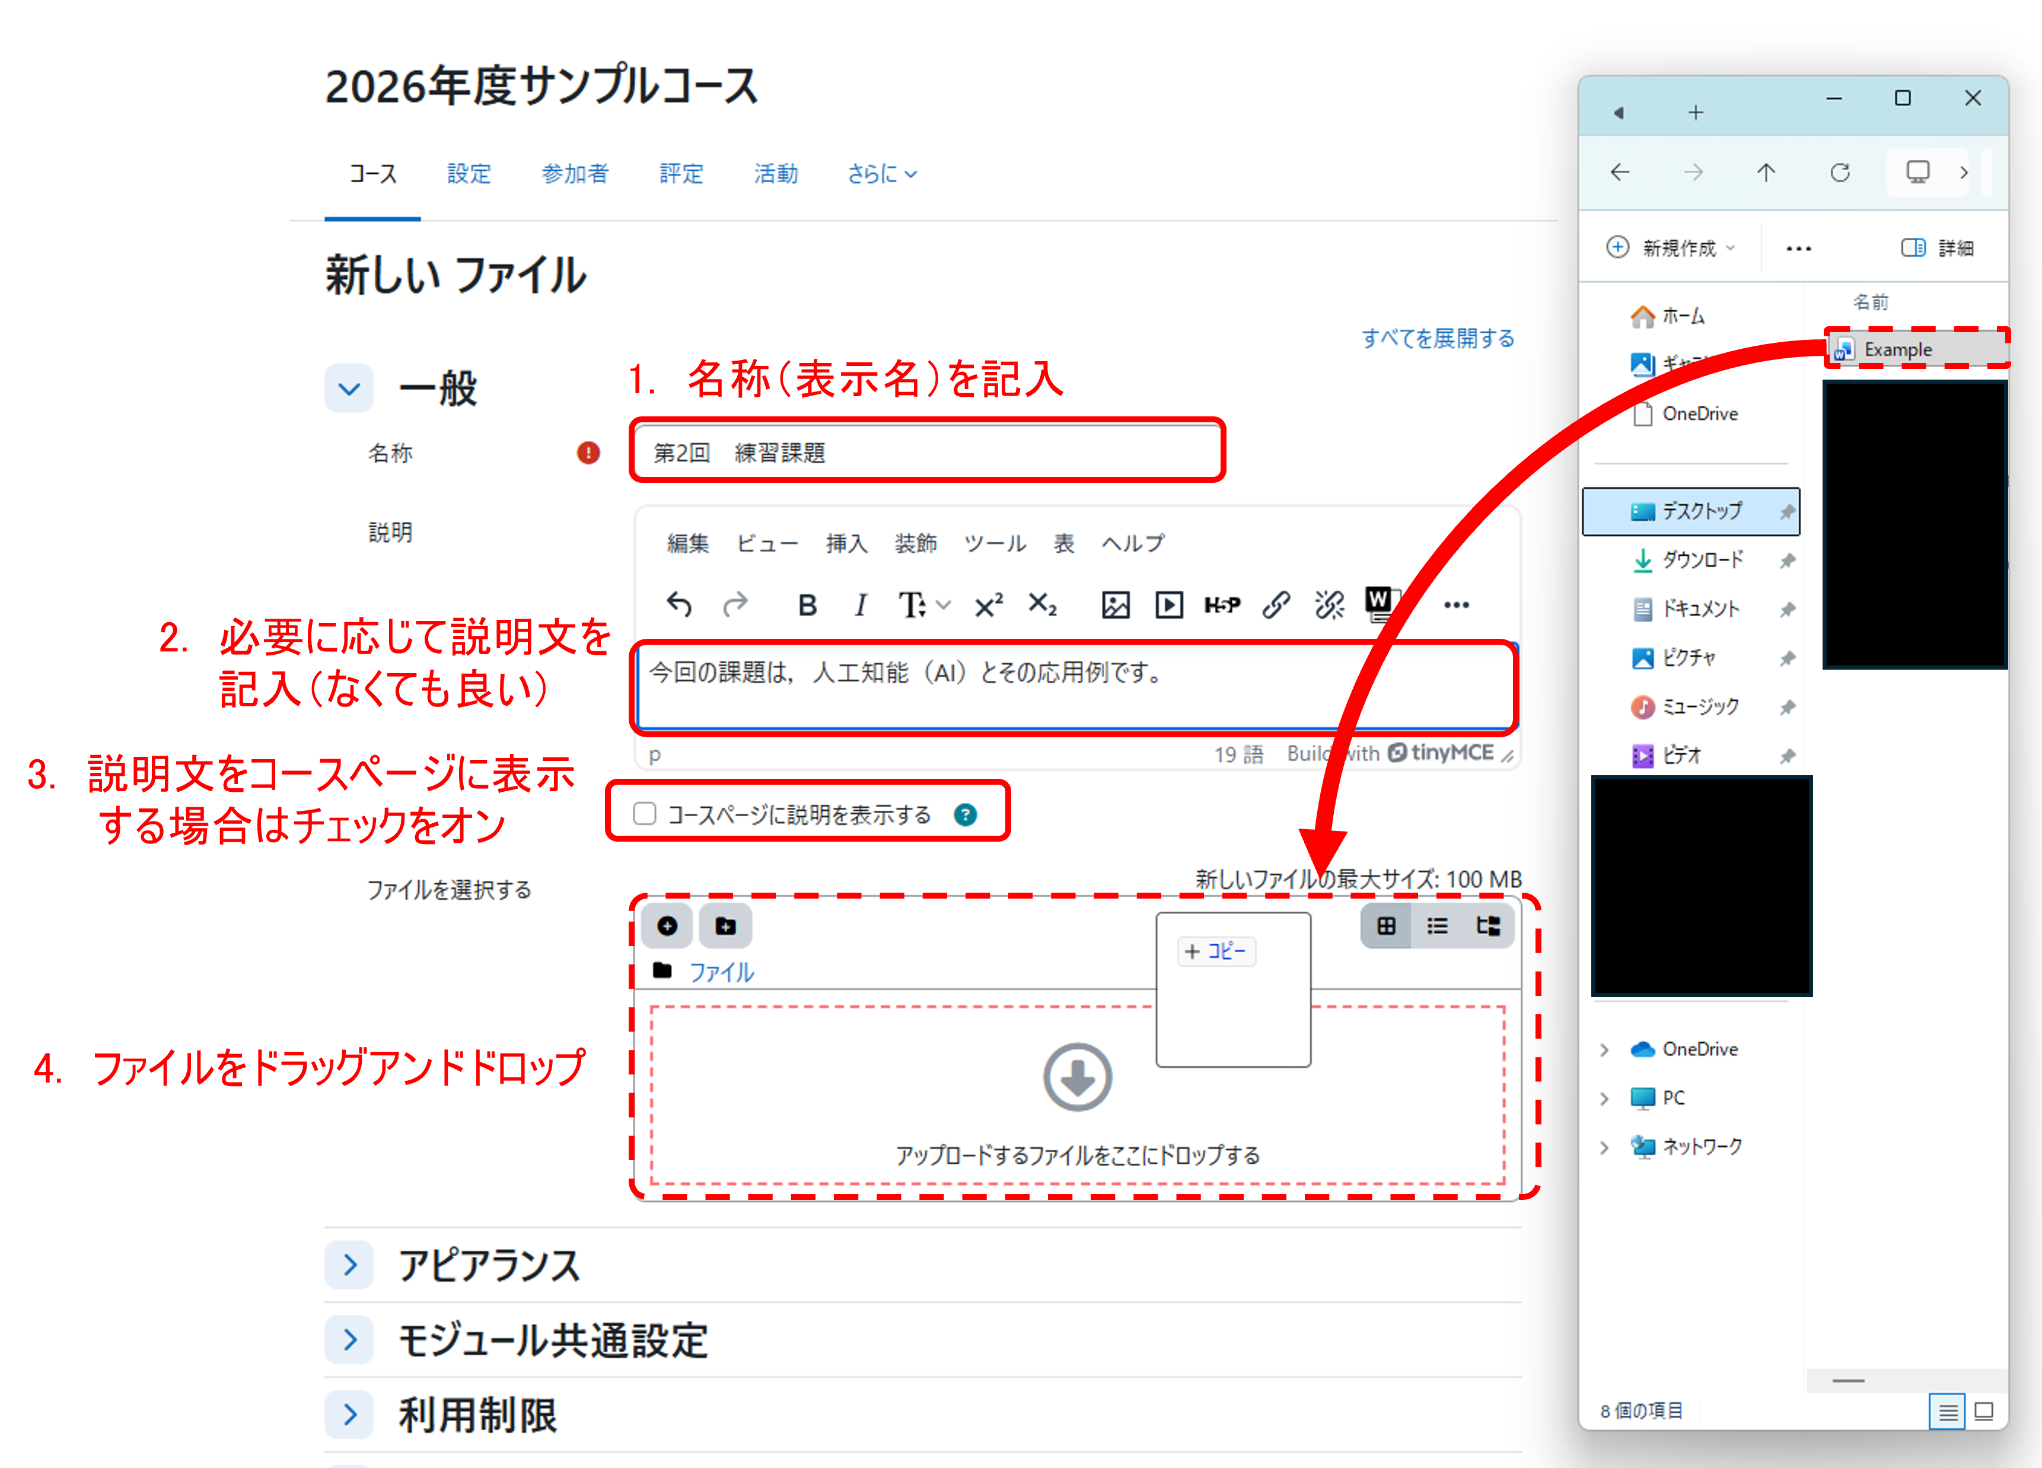Screen dimensions: 2042x1468
Task: Insert H5P content
Action: pos(1222,604)
